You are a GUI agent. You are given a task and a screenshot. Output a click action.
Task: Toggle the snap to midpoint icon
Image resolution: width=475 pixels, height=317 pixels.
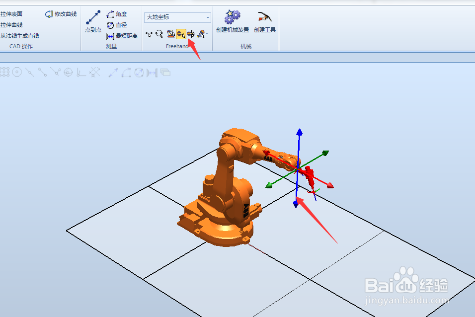coord(30,72)
